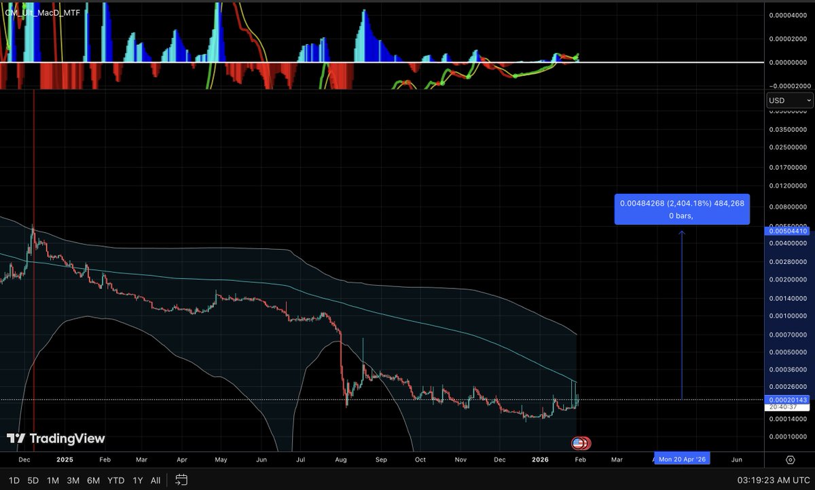
Task: Click the TradingView logo watermark
Action: pos(56,438)
